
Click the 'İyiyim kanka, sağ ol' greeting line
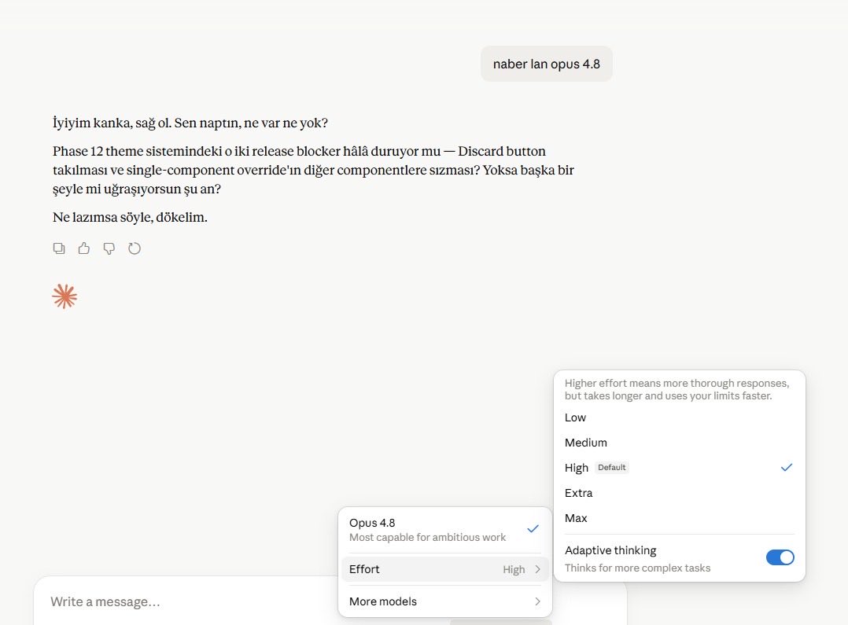tap(190, 123)
